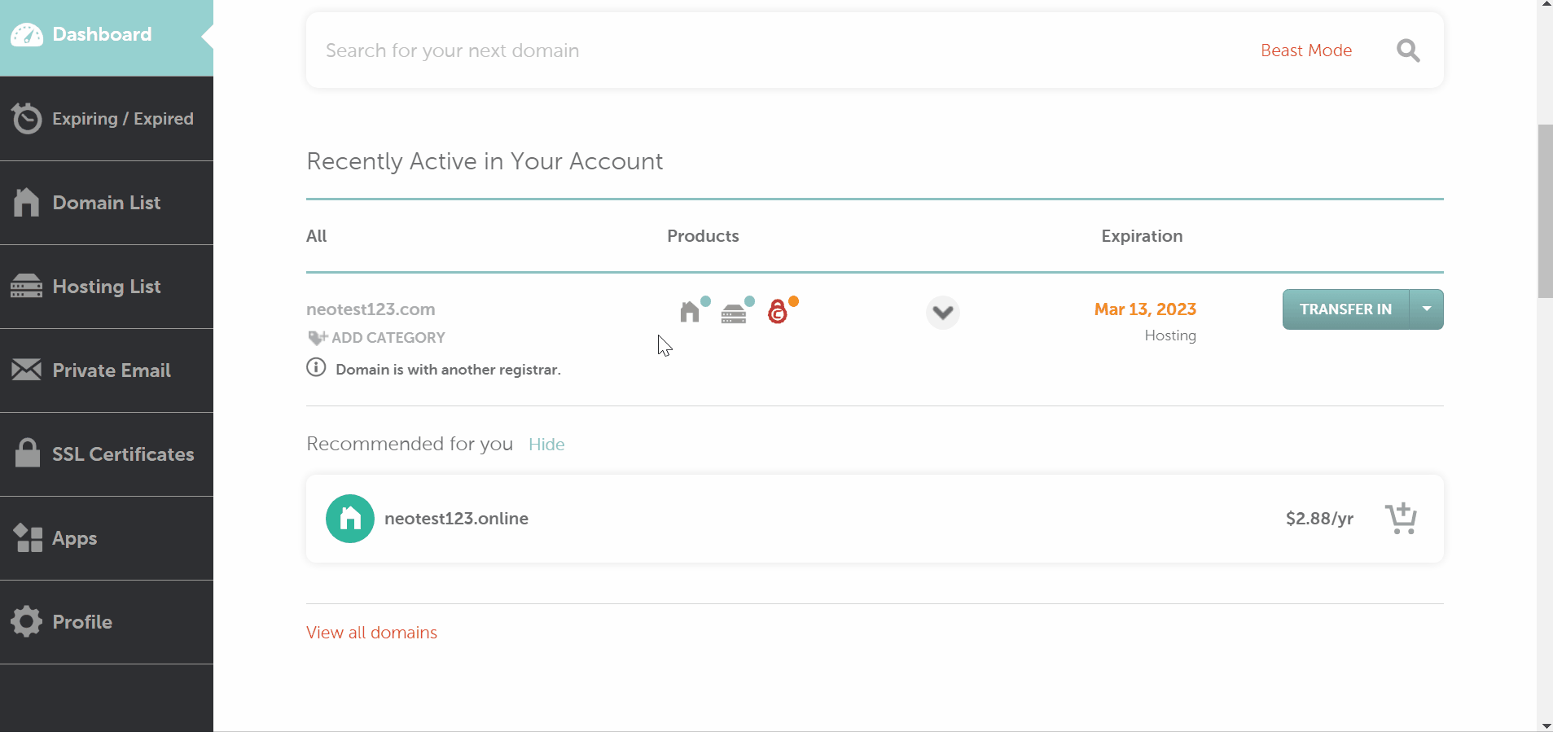Open Apps in sidebar
Image resolution: width=1553 pixels, height=732 pixels.
pyautogui.click(x=107, y=538)
